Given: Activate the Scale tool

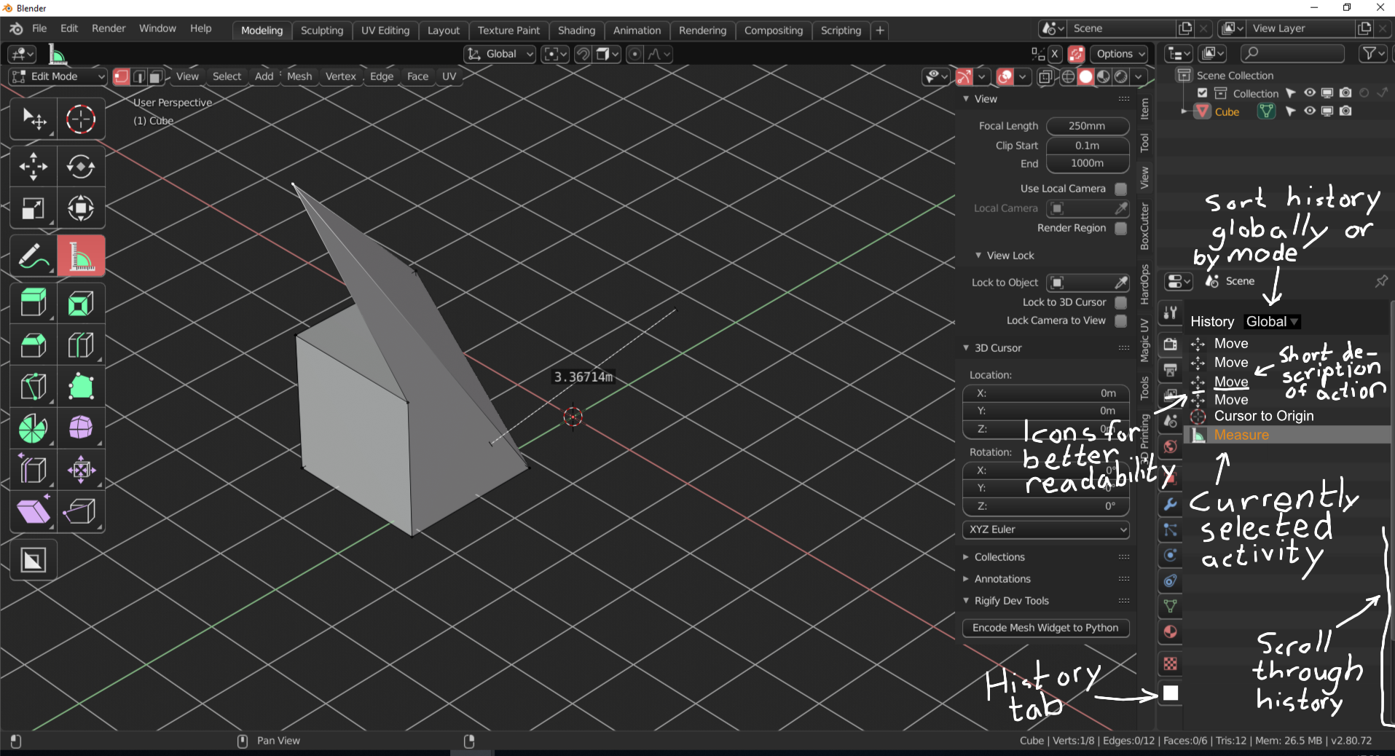Looking at the screenshot, I should [x=33, y=209].
